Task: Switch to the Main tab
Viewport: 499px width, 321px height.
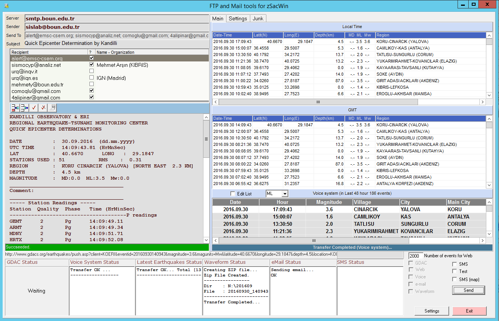Action: point(218,18)
